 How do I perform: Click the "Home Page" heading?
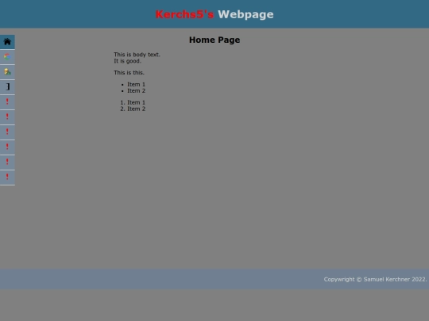[214, 40]
